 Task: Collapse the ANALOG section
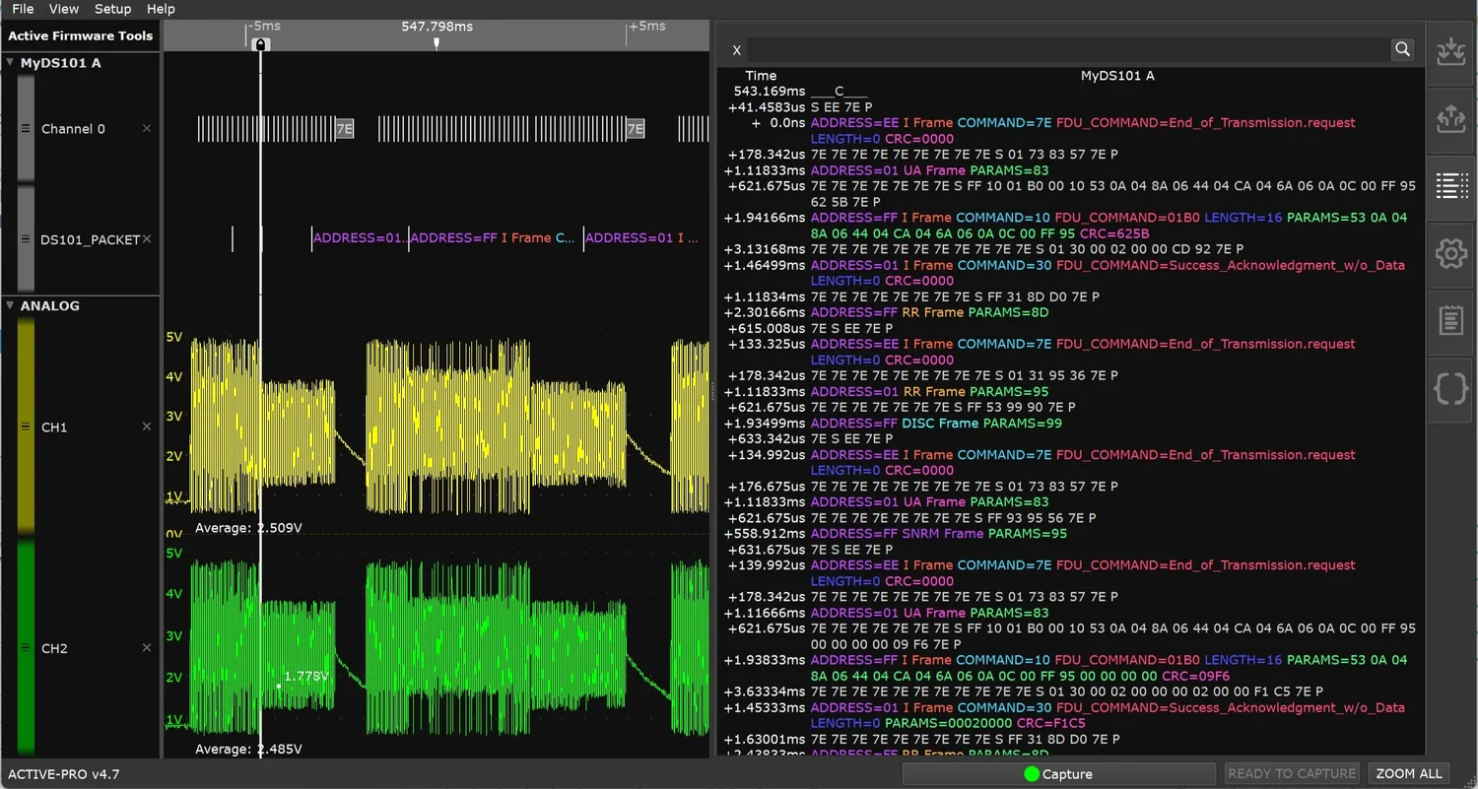tap(10, 305)
